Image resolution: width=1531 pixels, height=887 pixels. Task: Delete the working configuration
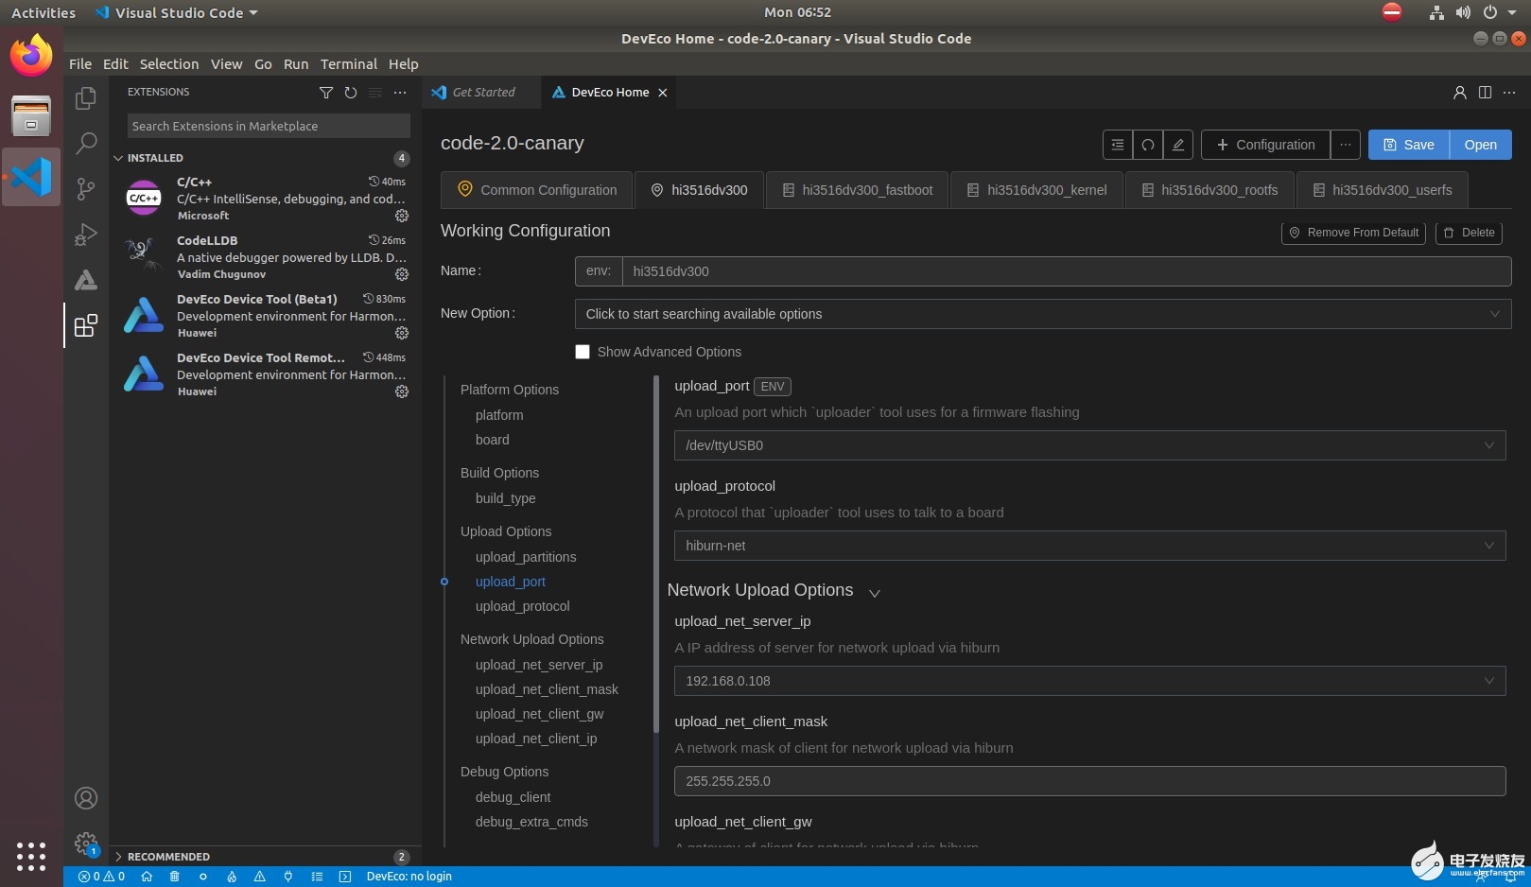point(1469,233)
